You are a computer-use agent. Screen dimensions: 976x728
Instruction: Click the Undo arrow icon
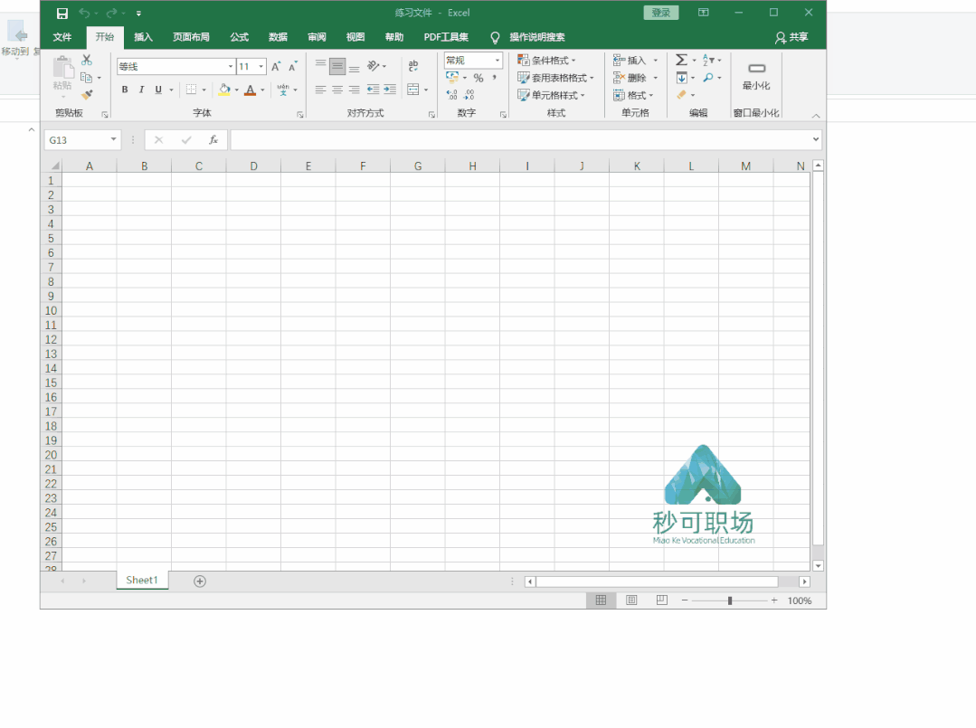coord(85,13)
